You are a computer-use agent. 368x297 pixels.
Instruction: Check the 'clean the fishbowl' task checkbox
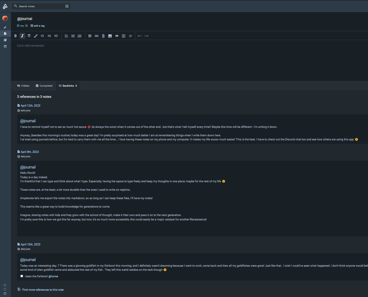click(x=22, y=276)
